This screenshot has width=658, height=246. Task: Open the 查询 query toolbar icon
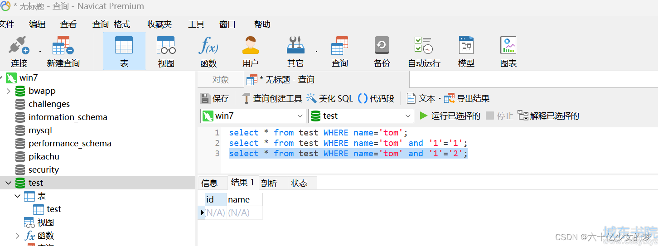click(339, 51)
